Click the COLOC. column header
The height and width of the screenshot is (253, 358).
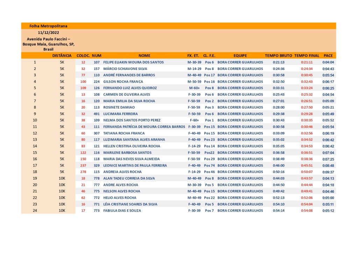click(x=83, y=56)
